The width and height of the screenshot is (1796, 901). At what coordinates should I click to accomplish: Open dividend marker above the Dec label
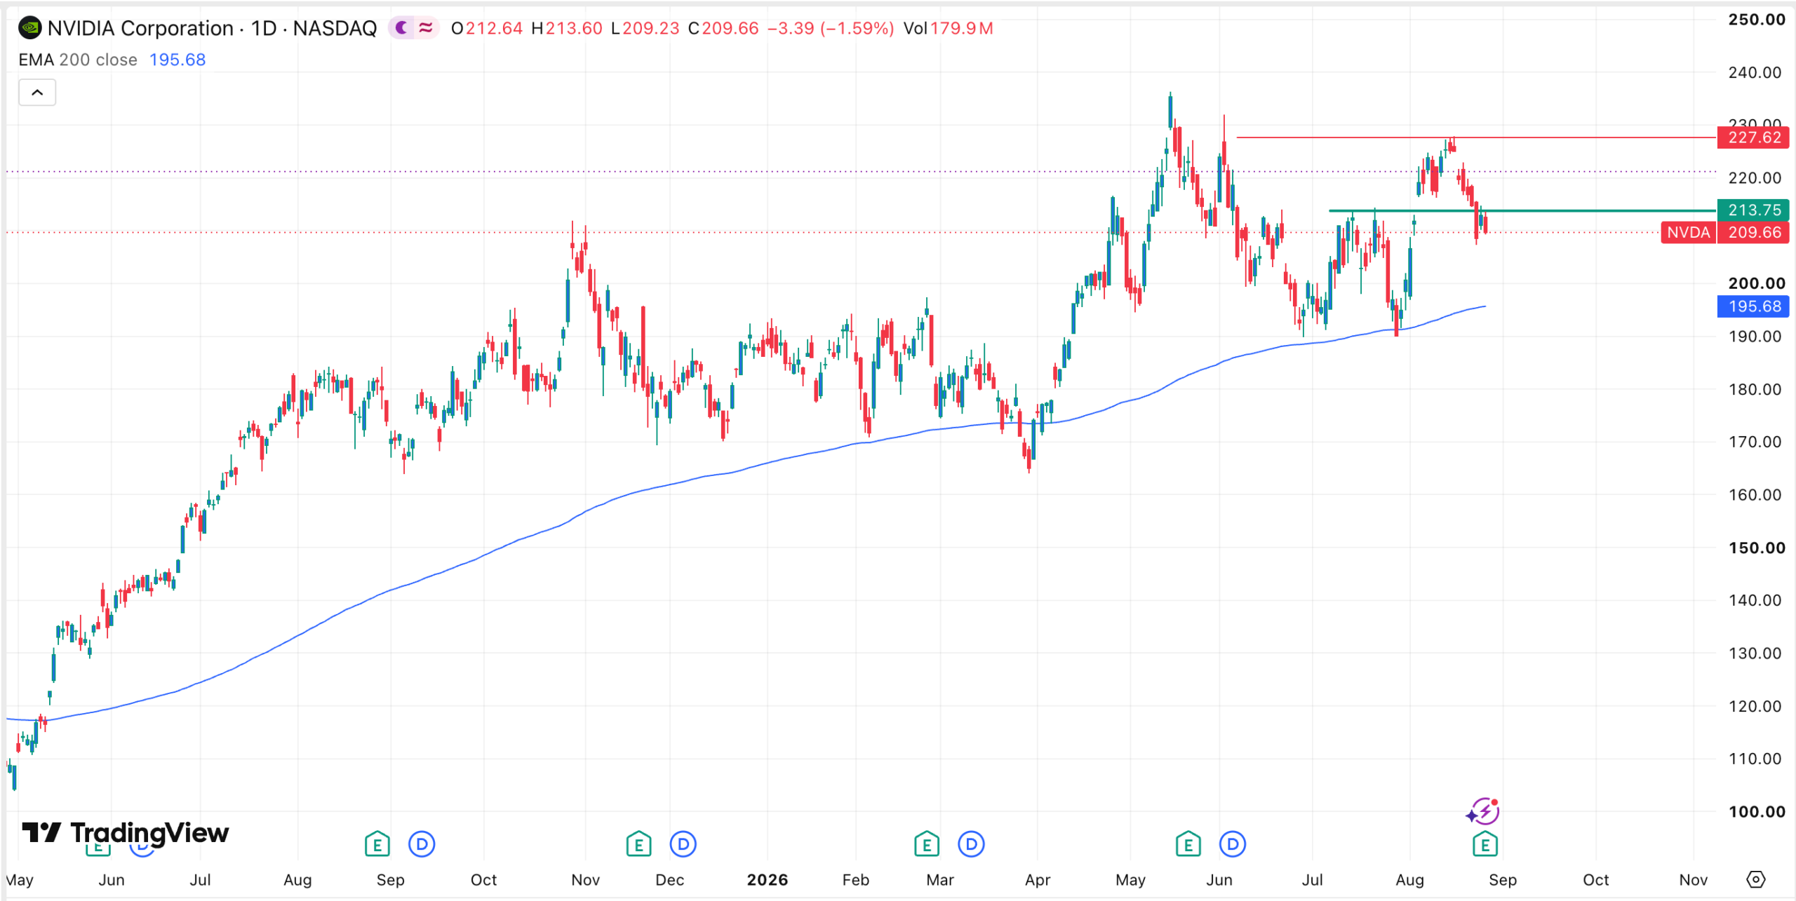[683, 845]
